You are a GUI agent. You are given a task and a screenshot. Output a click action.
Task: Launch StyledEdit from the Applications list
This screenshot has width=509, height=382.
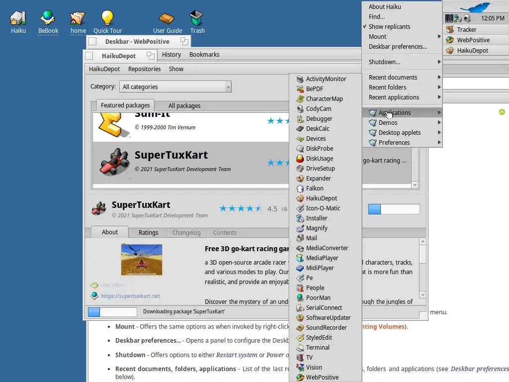click(x=325, y=338)
